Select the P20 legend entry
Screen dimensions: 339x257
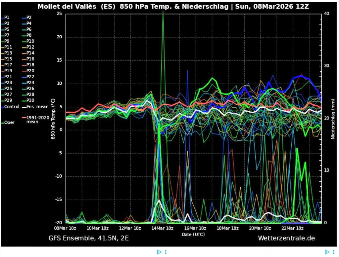coord(28,71)
